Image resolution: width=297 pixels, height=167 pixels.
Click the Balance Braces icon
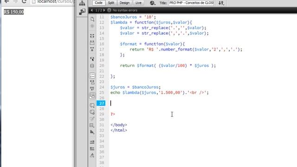click(x=92, y=66)
